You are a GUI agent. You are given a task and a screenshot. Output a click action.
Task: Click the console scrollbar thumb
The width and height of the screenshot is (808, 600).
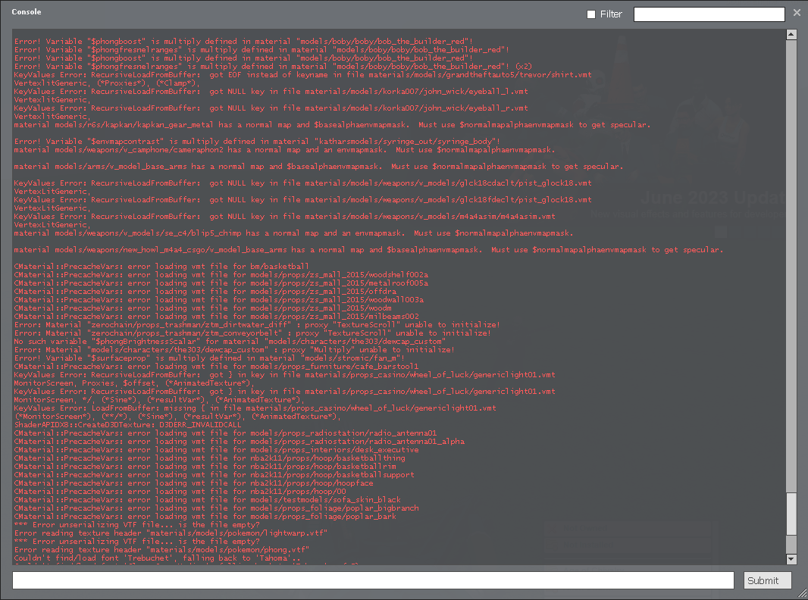click(x=791, y=523)
